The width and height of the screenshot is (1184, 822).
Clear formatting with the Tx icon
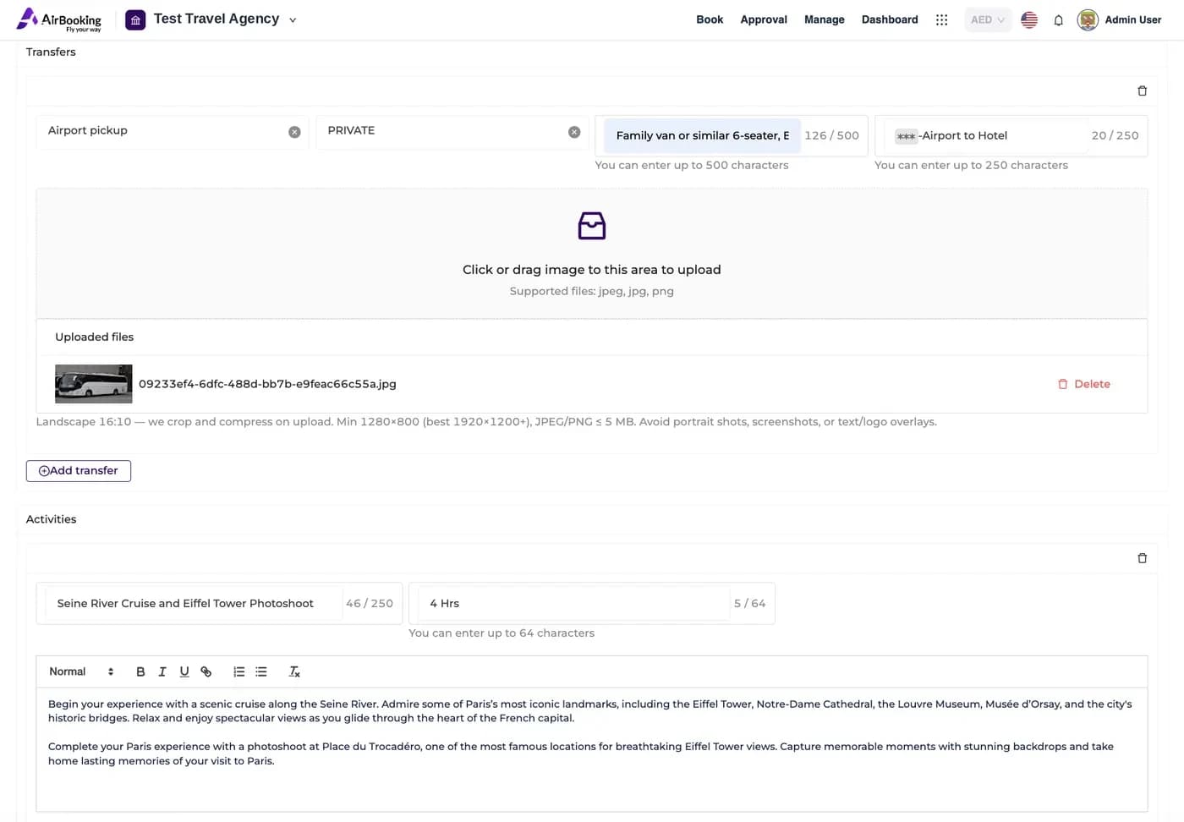pyautogui.click(x=294, y=671)
